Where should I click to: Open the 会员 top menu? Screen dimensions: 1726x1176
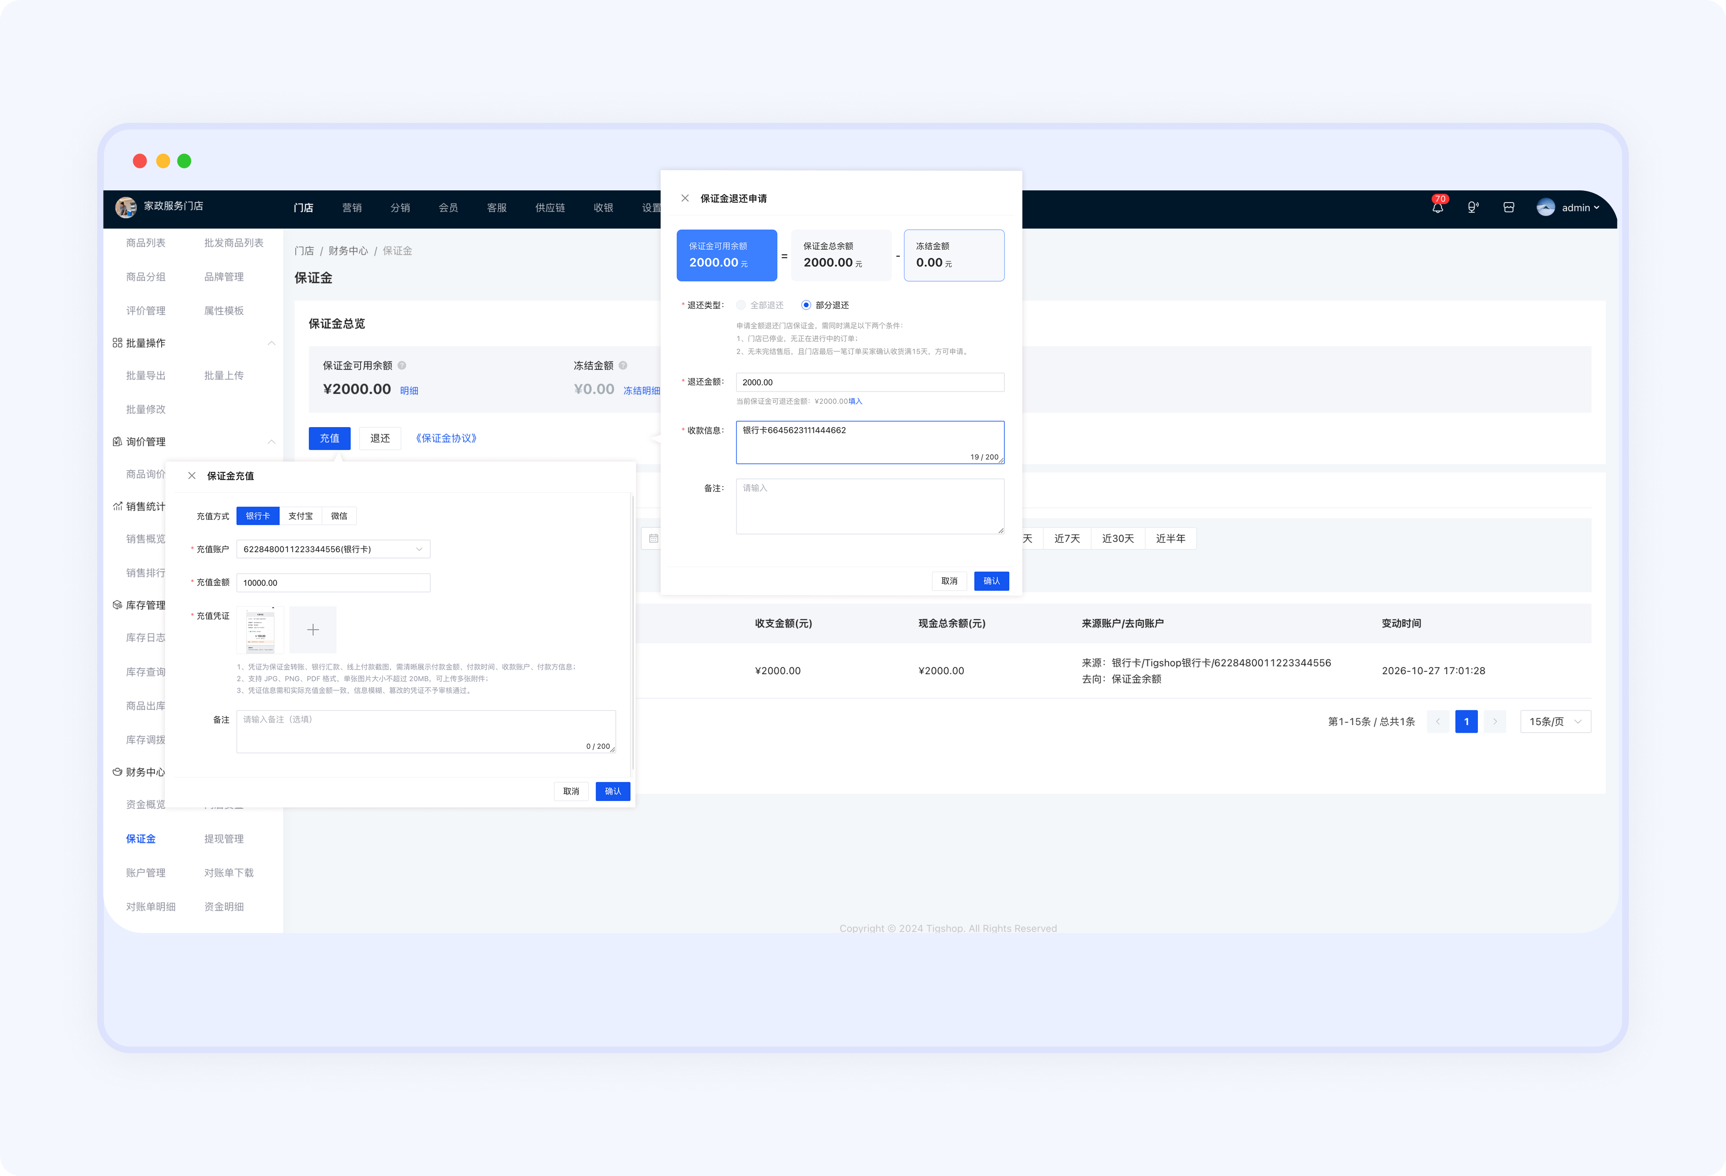[448, 208]
